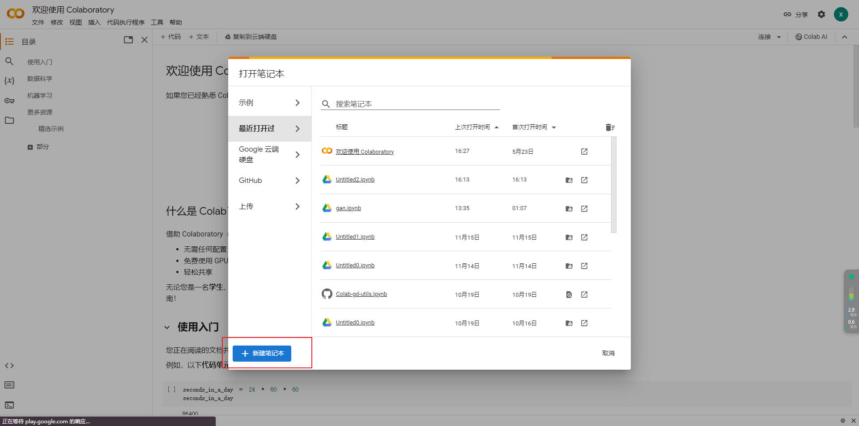
Task: Open the 修改 menu
Action: pyautogui.click(x=57, y=22)
